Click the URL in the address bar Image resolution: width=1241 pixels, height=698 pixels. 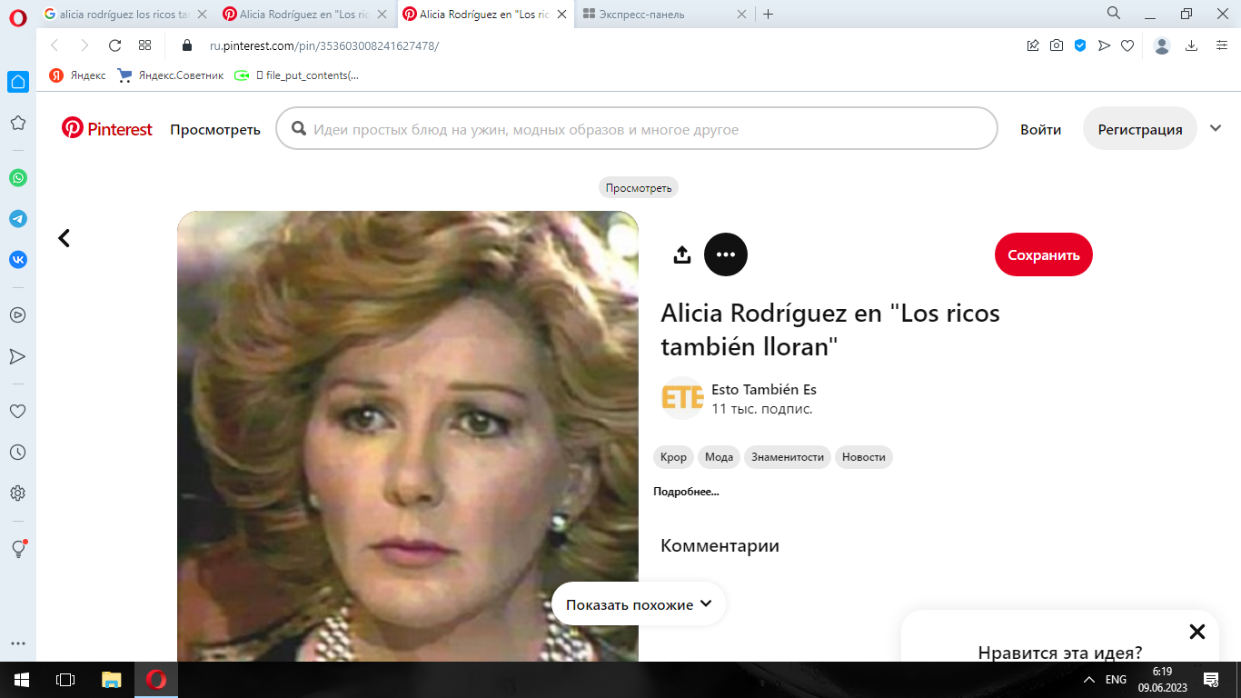324,45
